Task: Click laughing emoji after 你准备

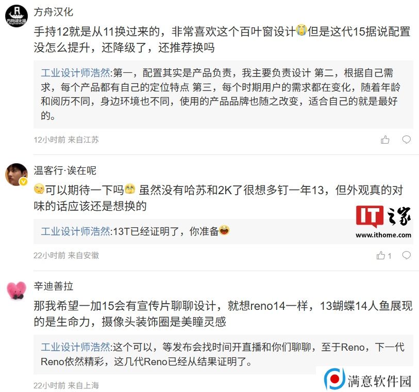Action: [x=224, y=230]
